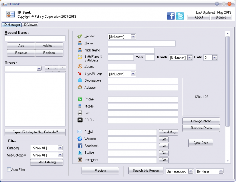The image size is (236, 182).
Task: Open the Group combo box
Action: click(x=39, y=69)
